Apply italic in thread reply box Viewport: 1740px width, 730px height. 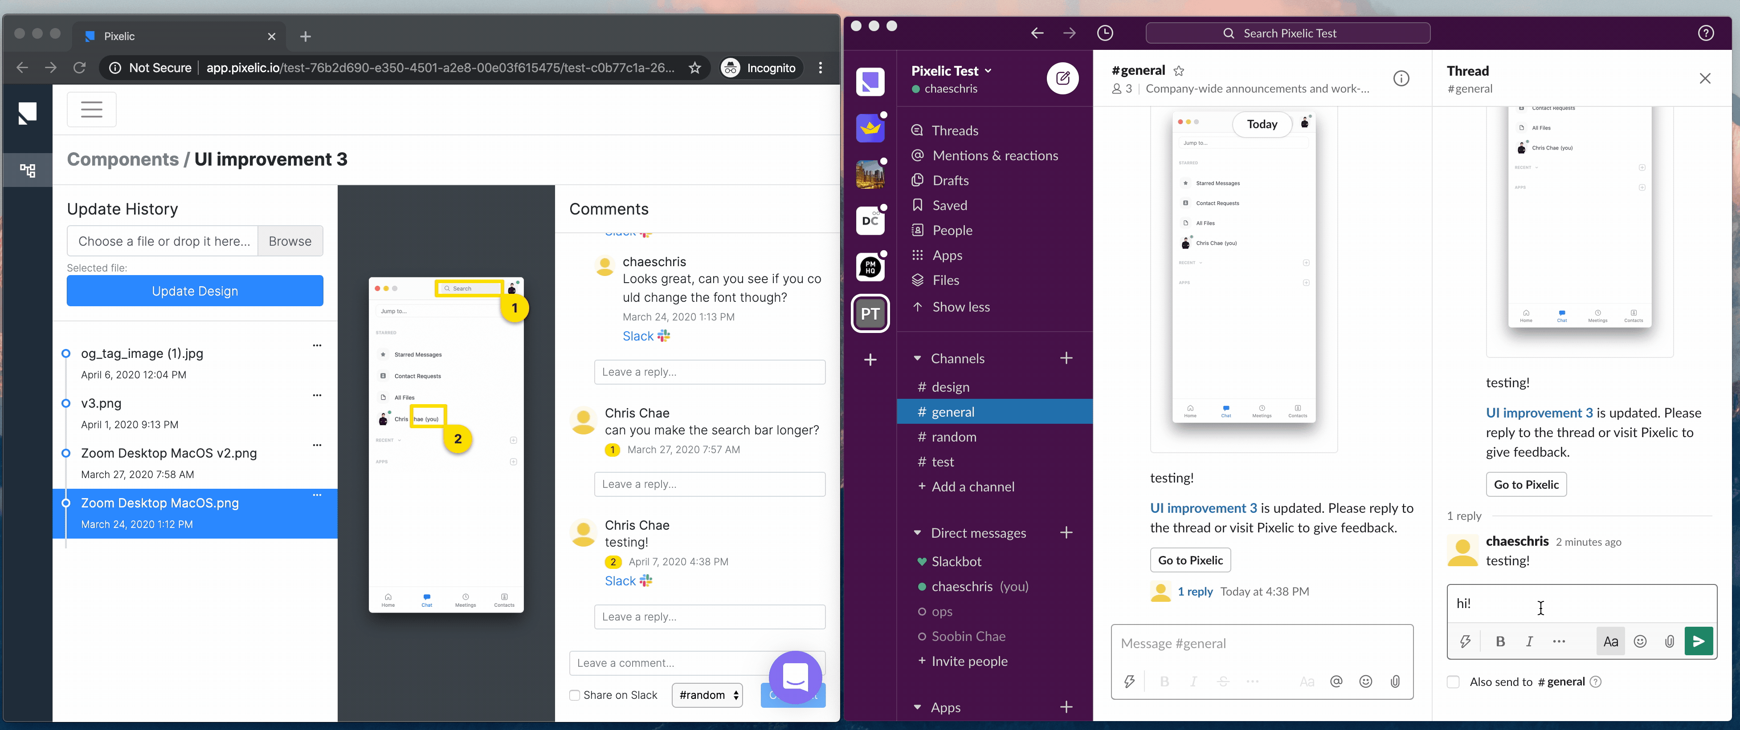click(x=1529, y=641)
